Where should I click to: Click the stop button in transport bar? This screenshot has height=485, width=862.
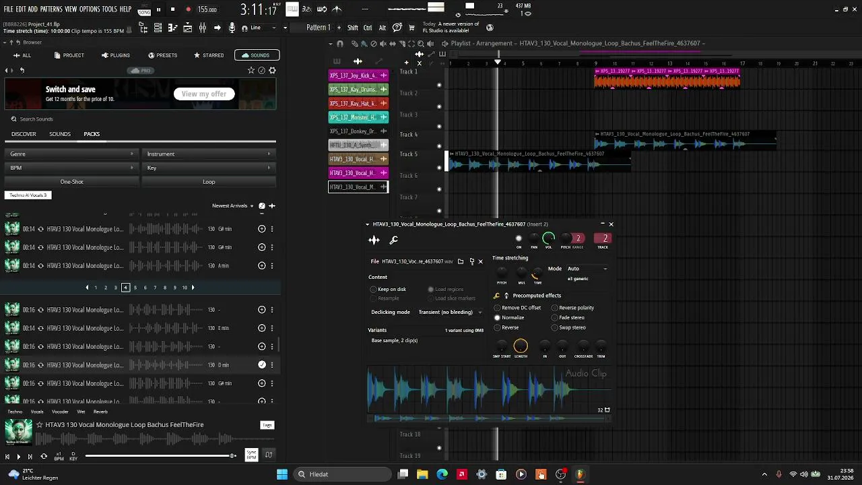(x=172, y=9)
